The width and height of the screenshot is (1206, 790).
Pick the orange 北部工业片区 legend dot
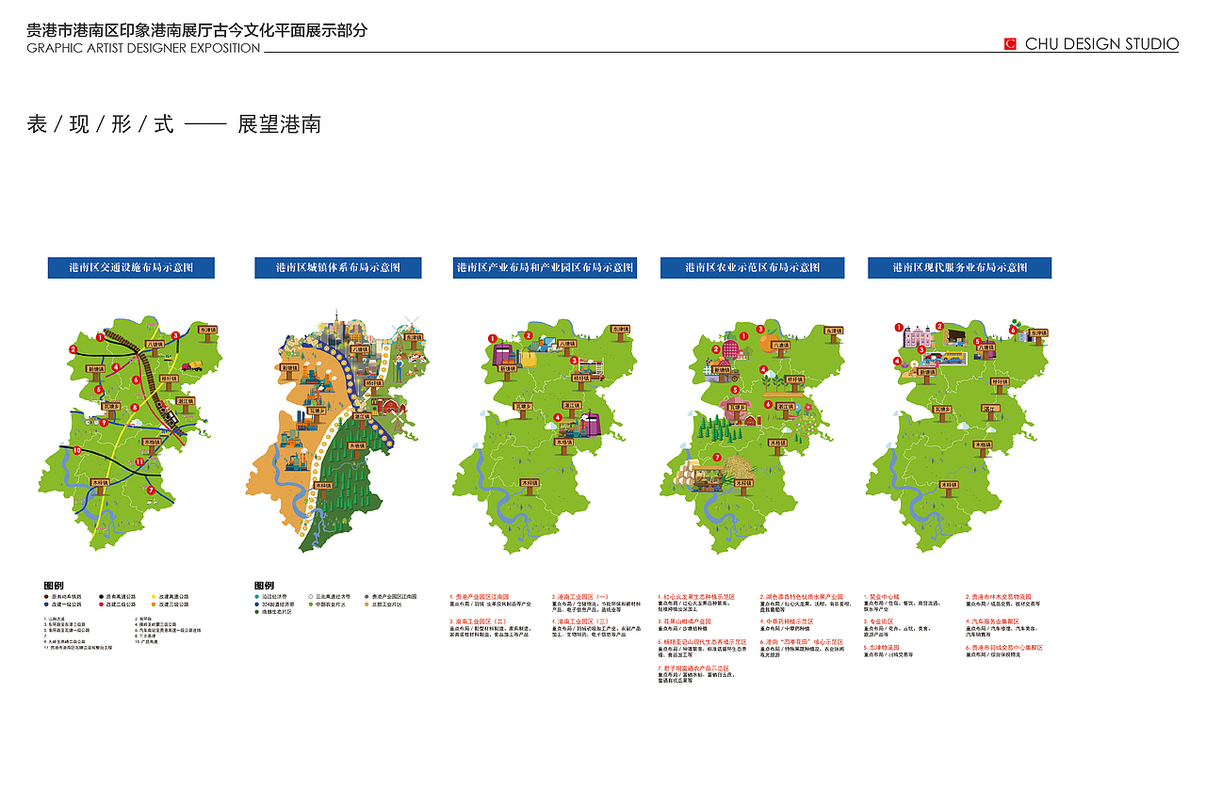[367, 605]
